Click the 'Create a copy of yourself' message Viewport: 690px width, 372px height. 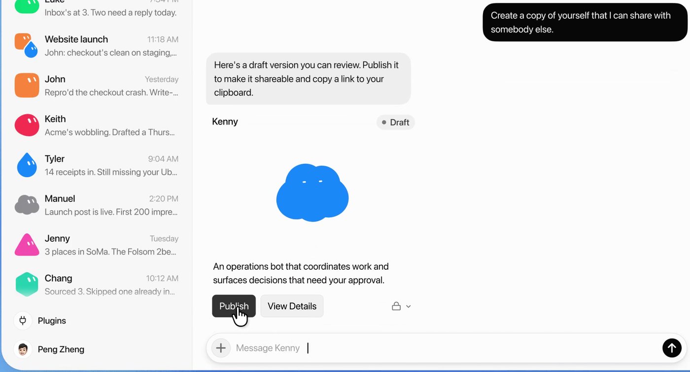(x=585, y=22)
